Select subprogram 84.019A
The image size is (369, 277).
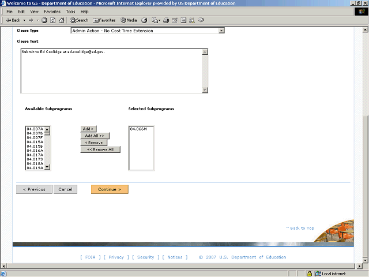[x=35, y=168]
